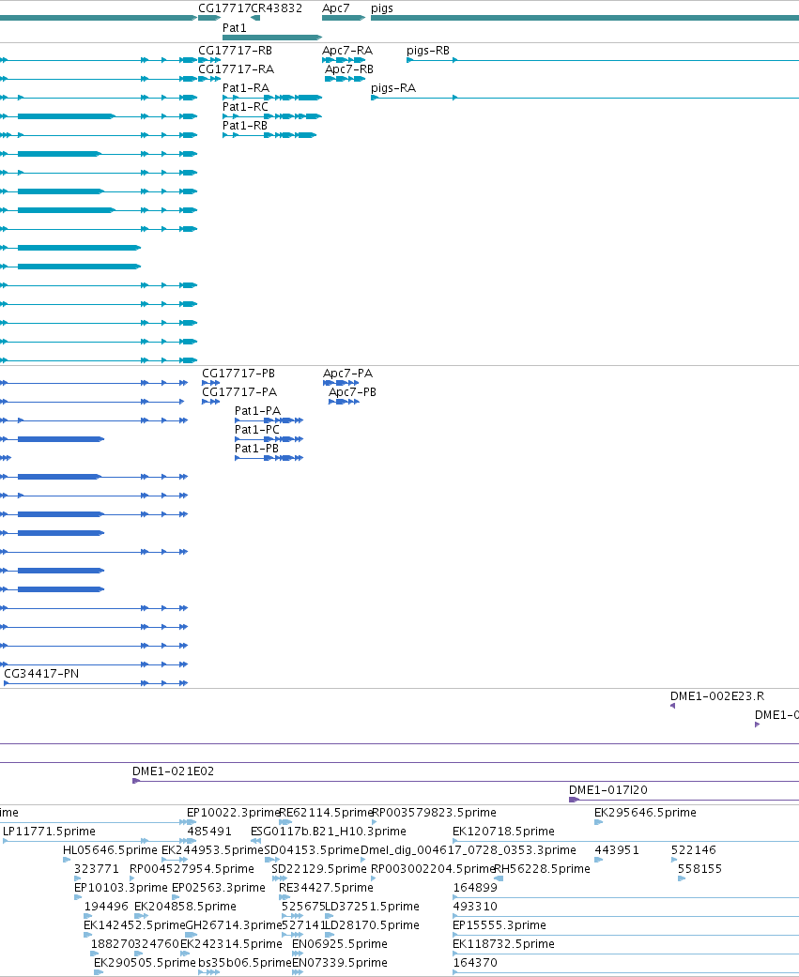Viewport: 799px width, 977px height.
Task: Open the HL05646.5prime EST label
Action: point(110,850)
